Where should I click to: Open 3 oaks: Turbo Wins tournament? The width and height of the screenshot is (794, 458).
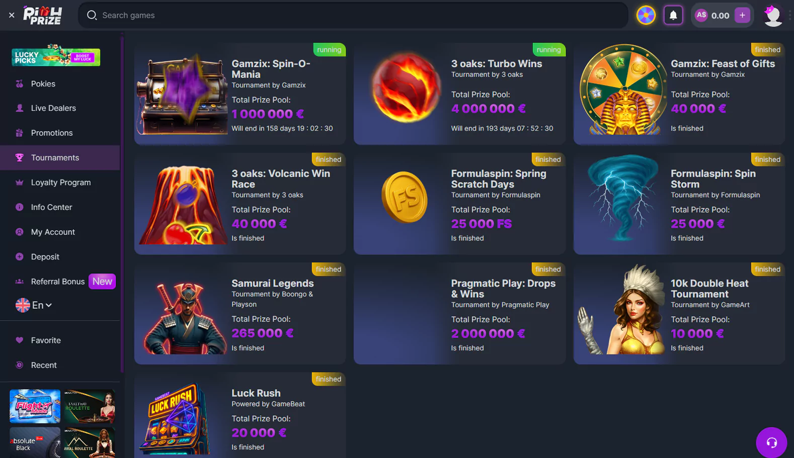pos(459,94)
